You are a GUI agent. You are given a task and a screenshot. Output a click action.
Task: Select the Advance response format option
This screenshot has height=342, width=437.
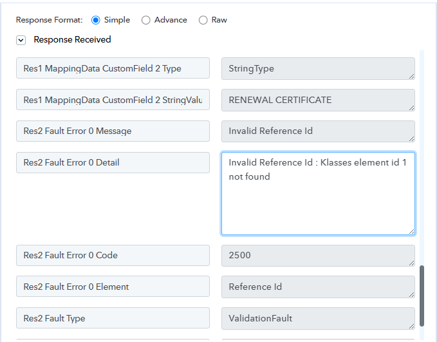pos(146,20)
